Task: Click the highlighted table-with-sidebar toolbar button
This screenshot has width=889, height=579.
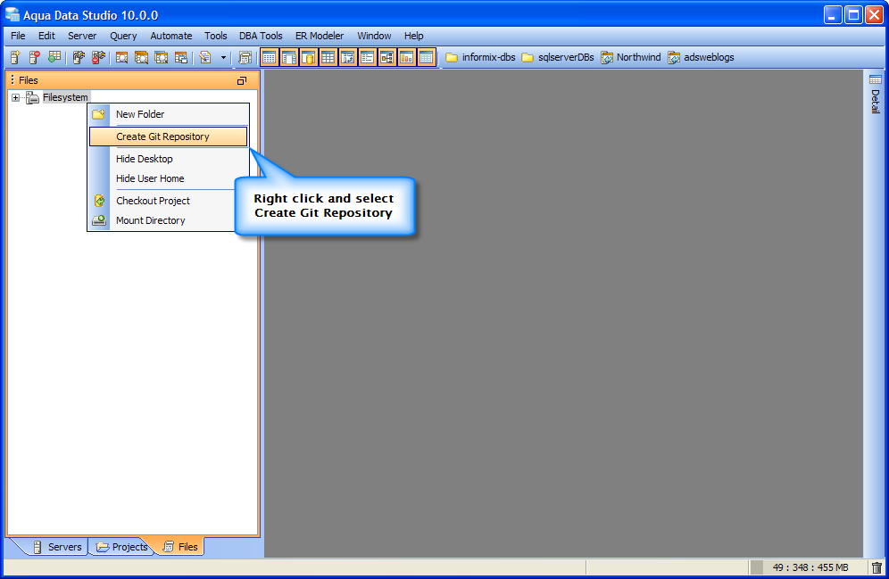Action: tap(289, 57)
